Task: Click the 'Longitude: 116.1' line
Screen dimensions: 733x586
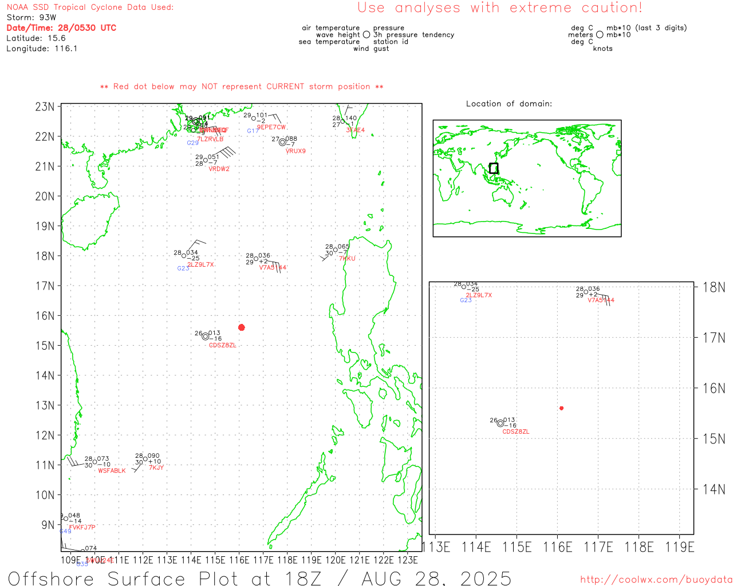Action: [x=42, y=49]
